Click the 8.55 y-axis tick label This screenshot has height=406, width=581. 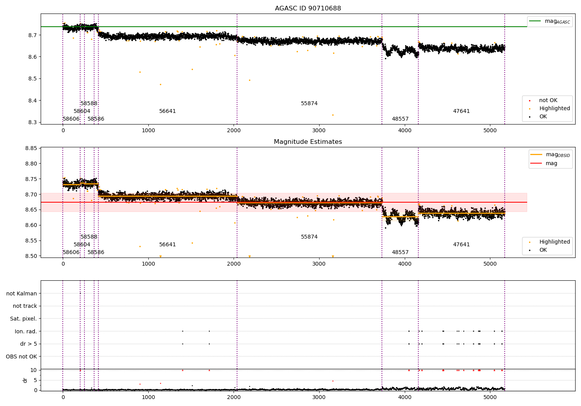point(31,241)
